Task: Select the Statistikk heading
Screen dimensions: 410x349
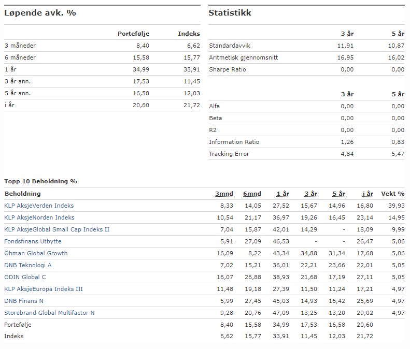Action: tap(230, 13)
